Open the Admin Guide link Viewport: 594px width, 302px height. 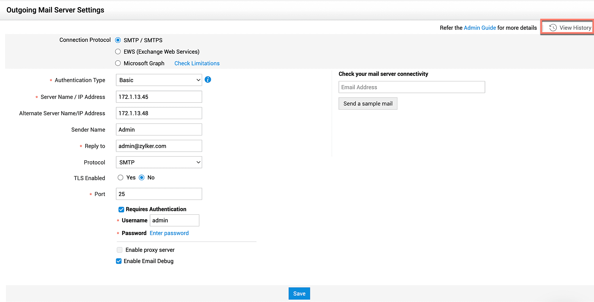click(x=480, y=28)
